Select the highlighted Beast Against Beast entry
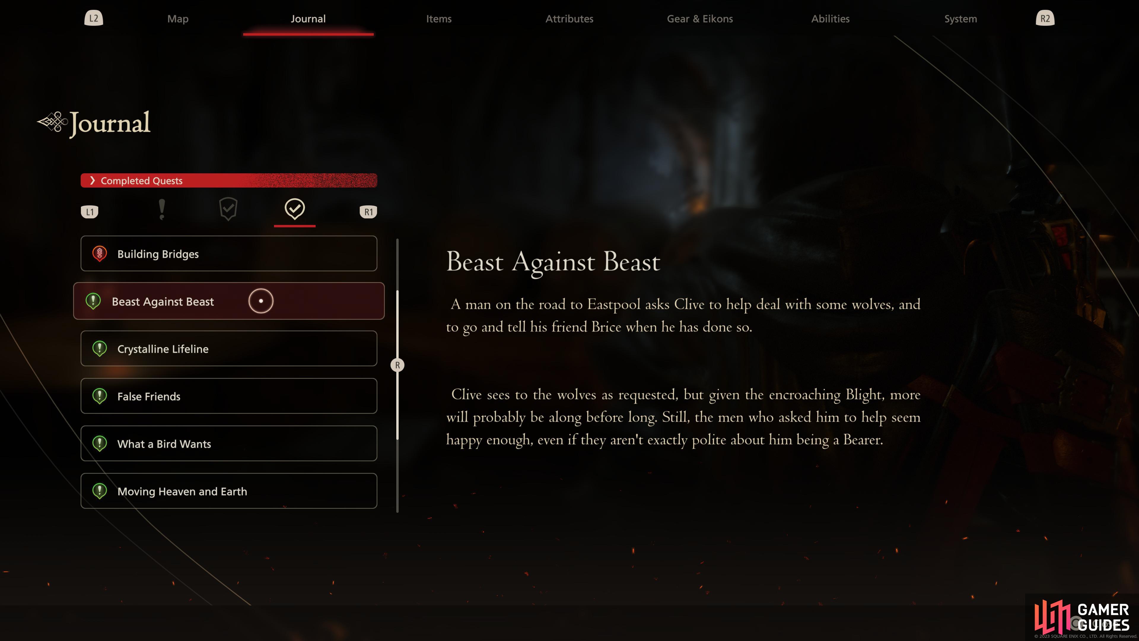Image resolution: width=1139 pixels, height=641 pixels. (229, 301)
